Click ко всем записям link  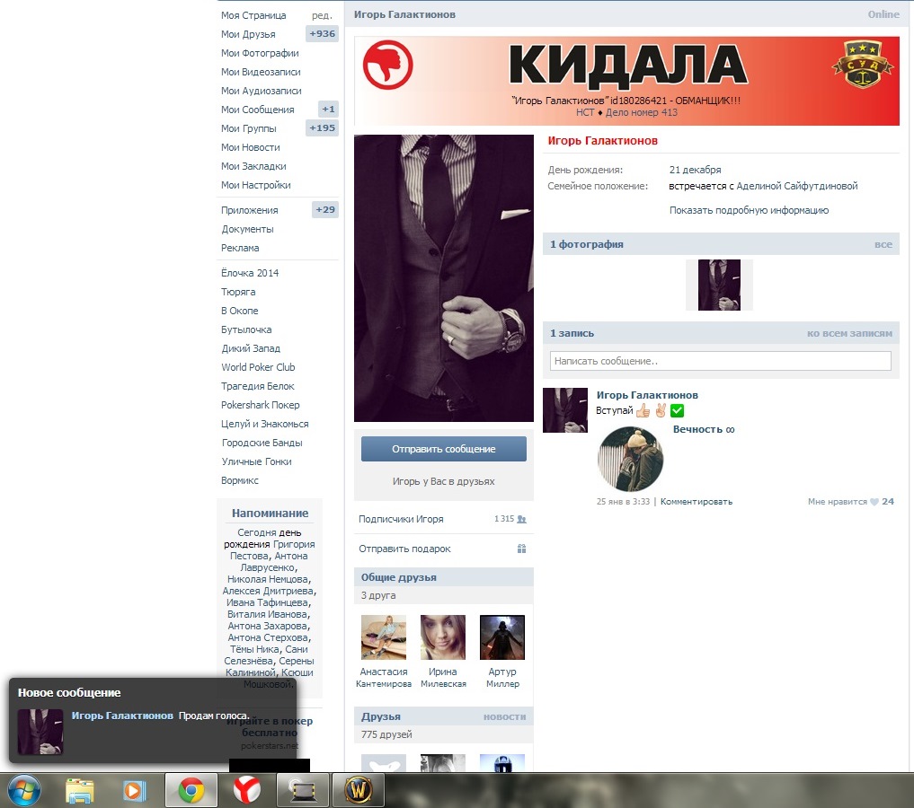coord(850,334)
